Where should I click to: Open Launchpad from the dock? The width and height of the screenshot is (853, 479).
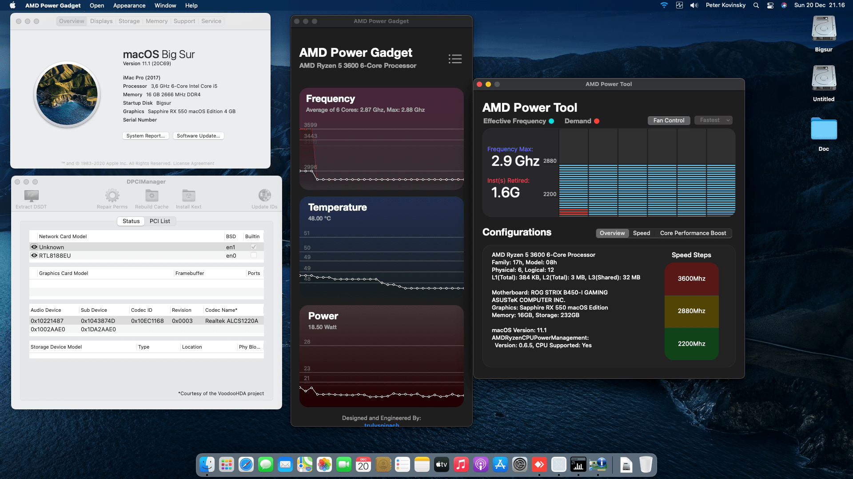[227, 464]
